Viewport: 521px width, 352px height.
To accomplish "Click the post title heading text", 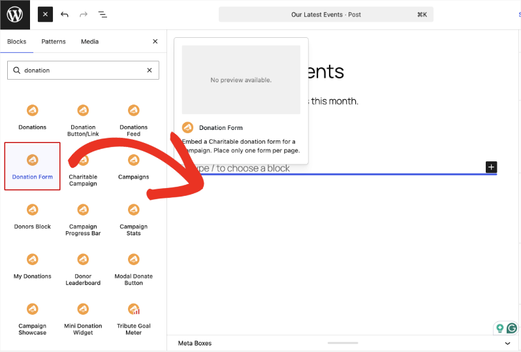I will coord(325,71).
